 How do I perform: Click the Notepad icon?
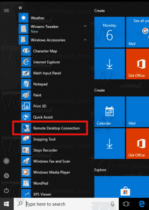point(26,84)
